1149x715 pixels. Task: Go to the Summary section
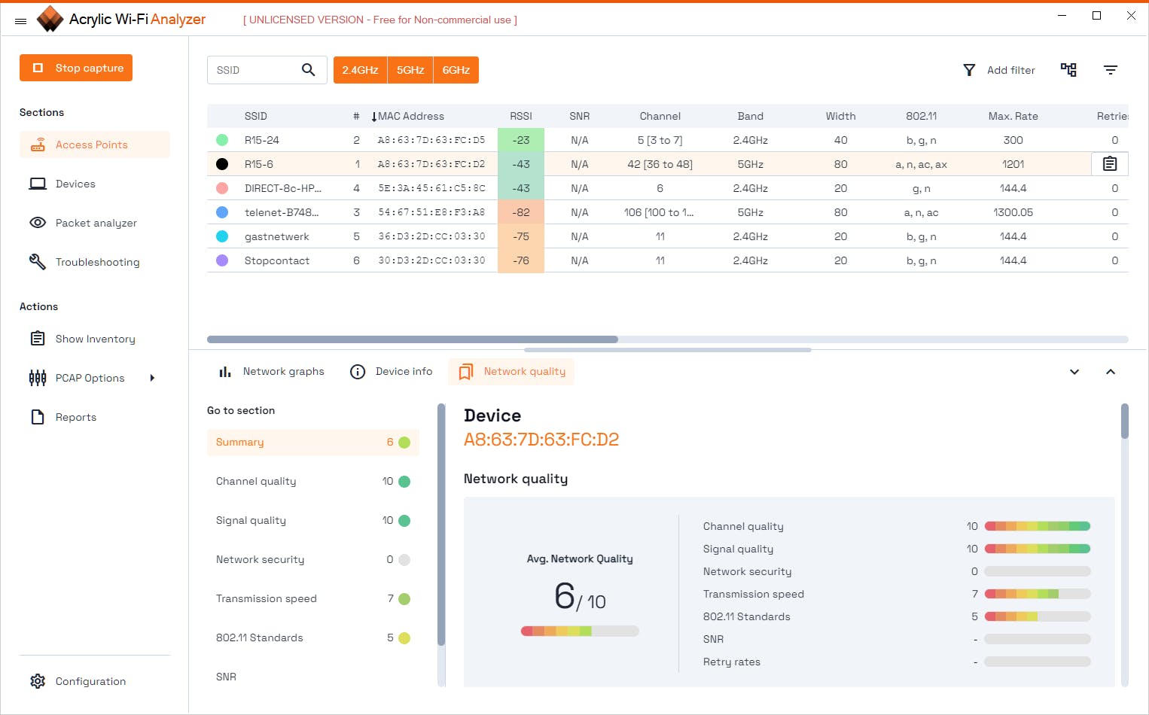pos(313,443)
